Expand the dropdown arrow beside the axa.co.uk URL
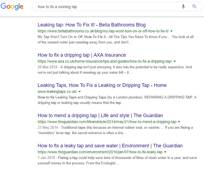This screenshot has width=204, height=170. 175,62
